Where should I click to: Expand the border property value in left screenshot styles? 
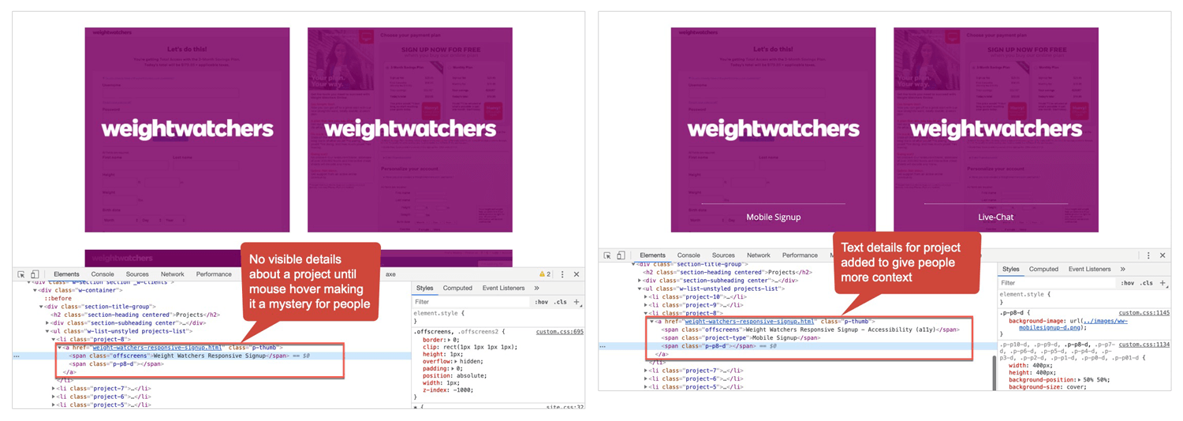(447, 340)
